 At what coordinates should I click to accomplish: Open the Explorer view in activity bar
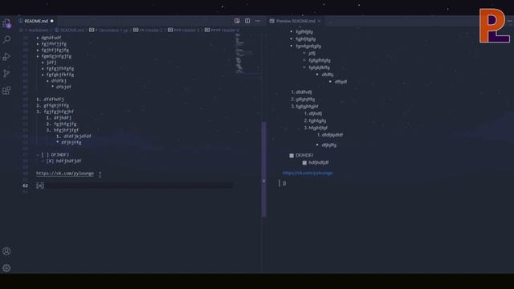6,23
